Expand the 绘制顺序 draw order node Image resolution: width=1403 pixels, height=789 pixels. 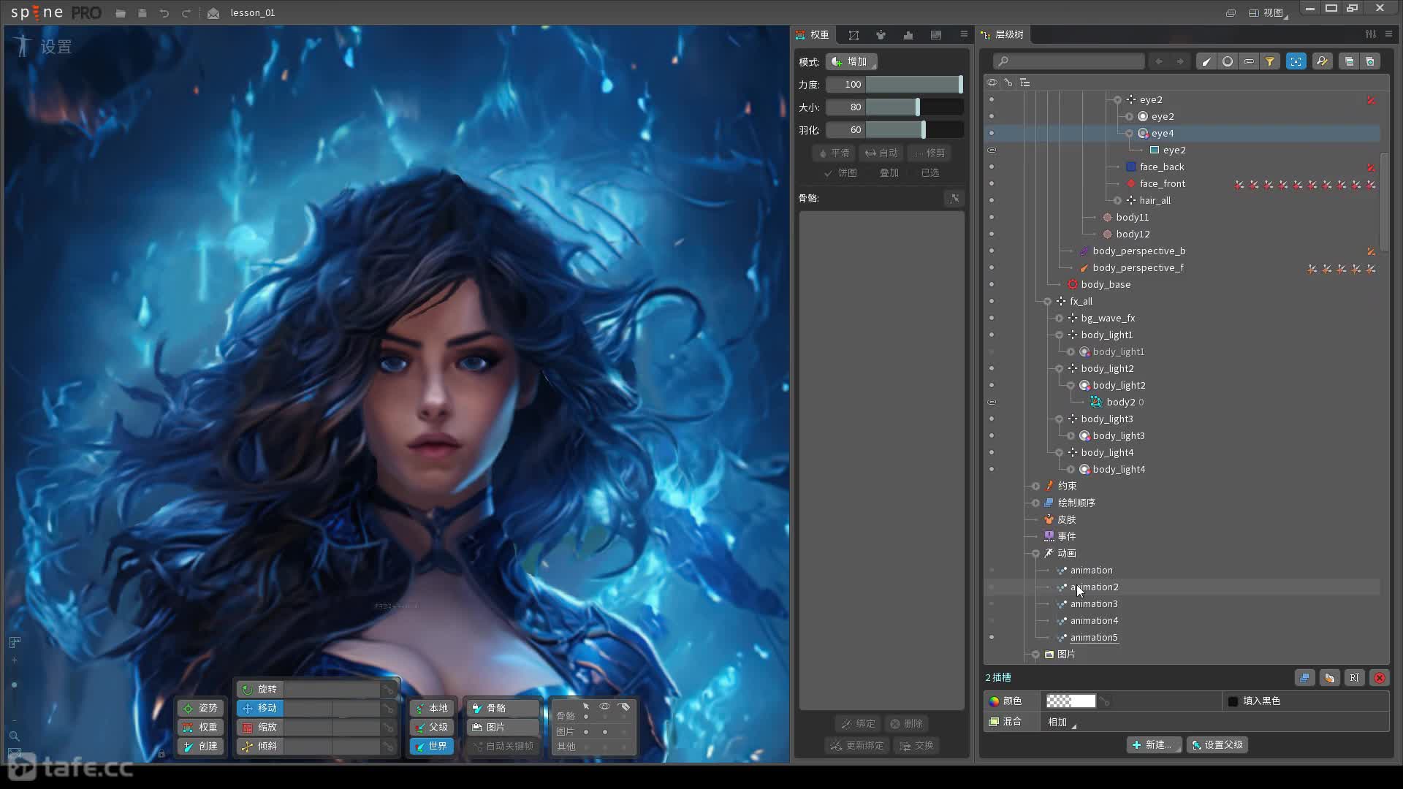1035,503
